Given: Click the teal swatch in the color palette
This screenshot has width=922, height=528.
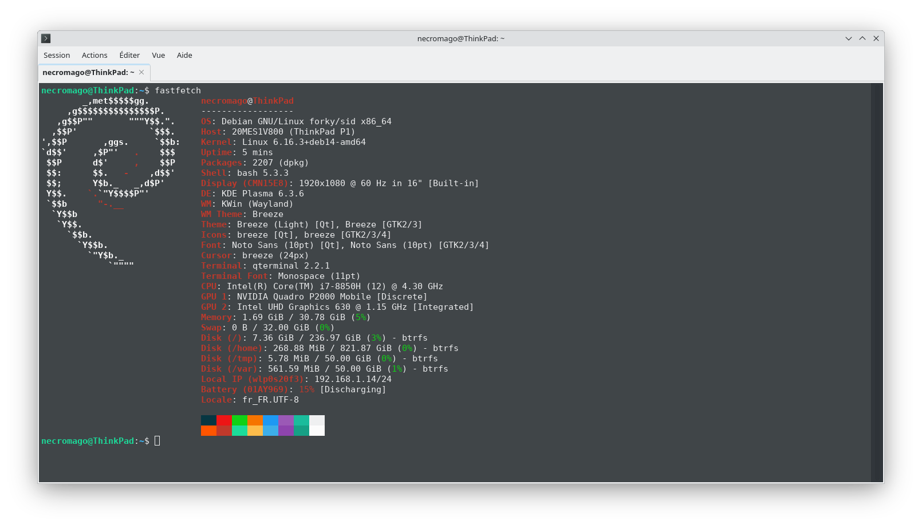Looking at the screenshot, I should point(301,420).
